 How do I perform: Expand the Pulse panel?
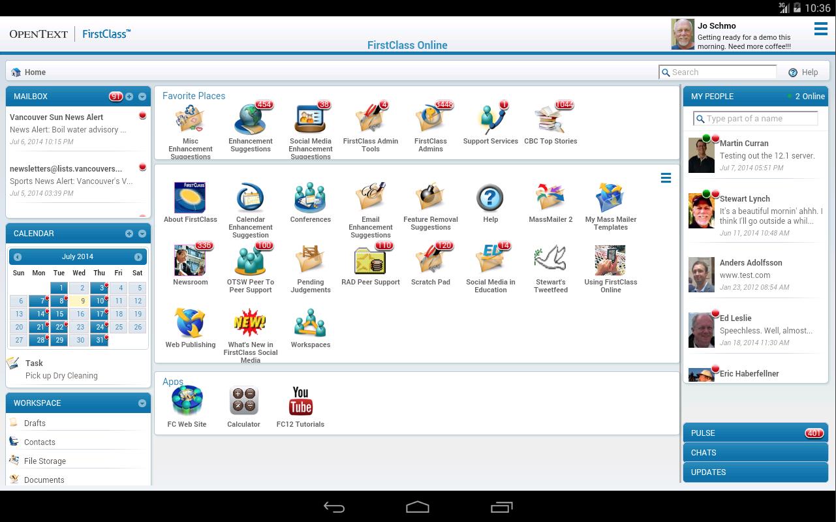(x=756, y=433)
